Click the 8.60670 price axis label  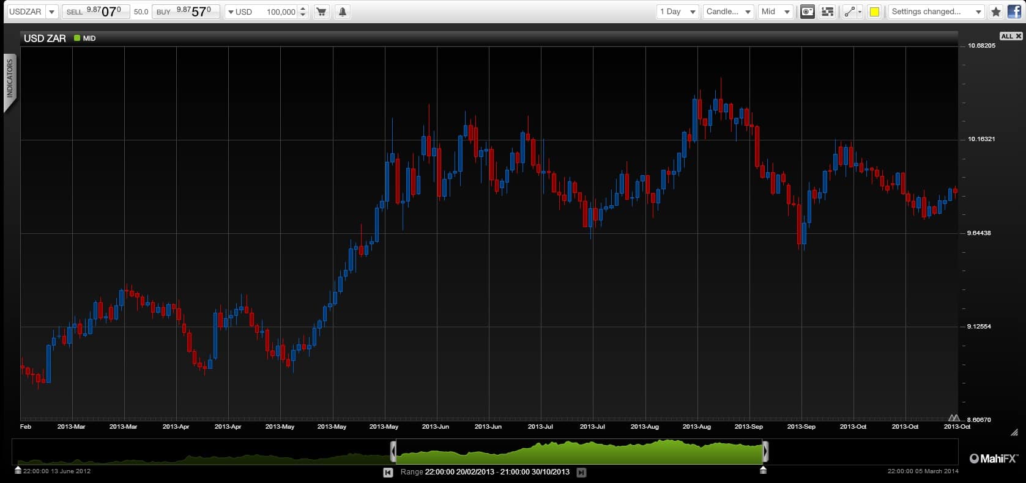coord(979,420)
